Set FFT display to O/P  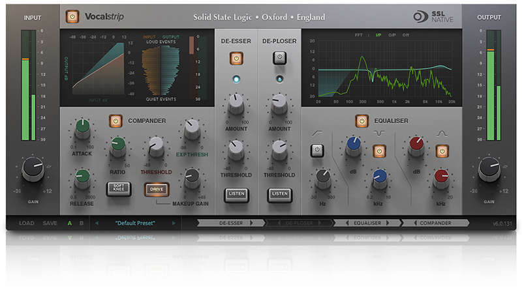pyautogui.click(x=392, y=35)
